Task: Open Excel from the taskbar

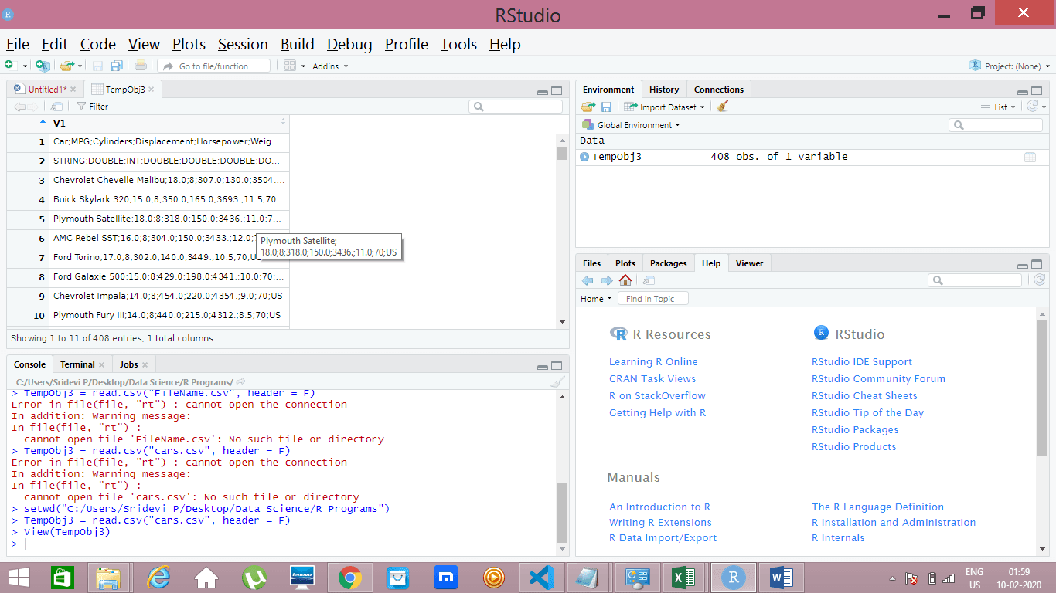Action: [683, 578]
